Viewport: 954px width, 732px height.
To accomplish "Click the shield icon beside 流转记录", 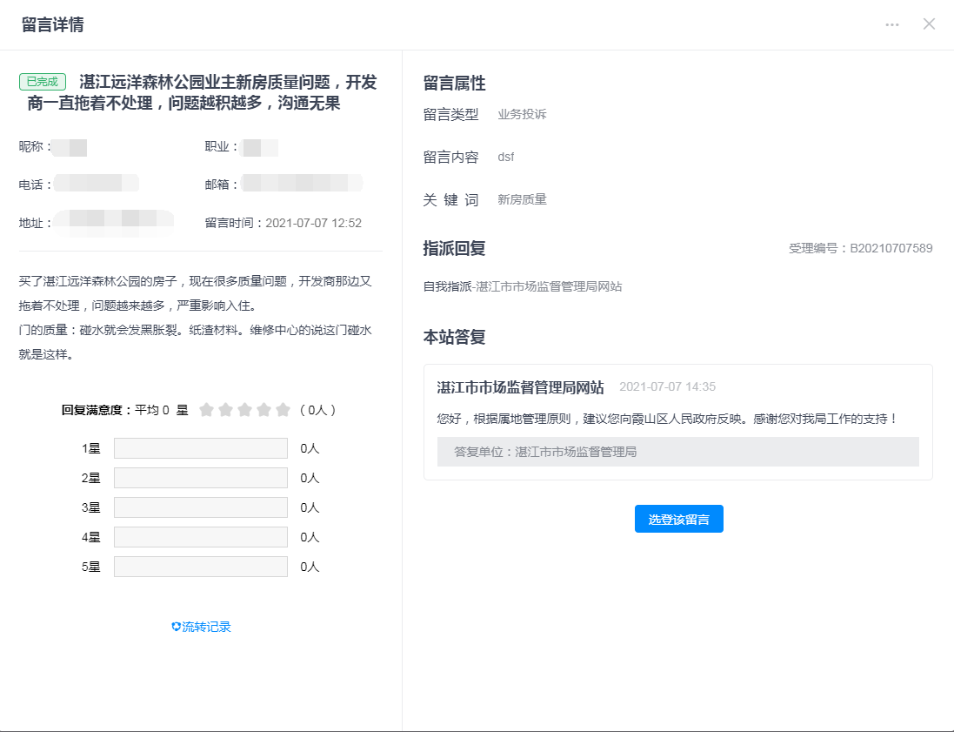I will tap(176, 627).
